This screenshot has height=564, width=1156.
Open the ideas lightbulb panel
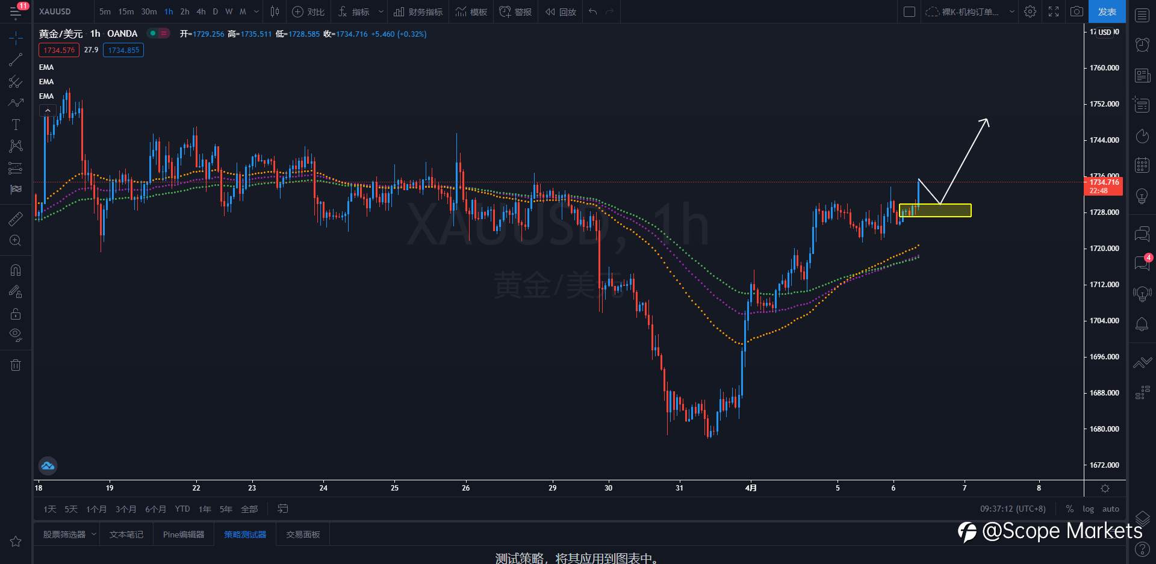click(x=1142, y=196)
